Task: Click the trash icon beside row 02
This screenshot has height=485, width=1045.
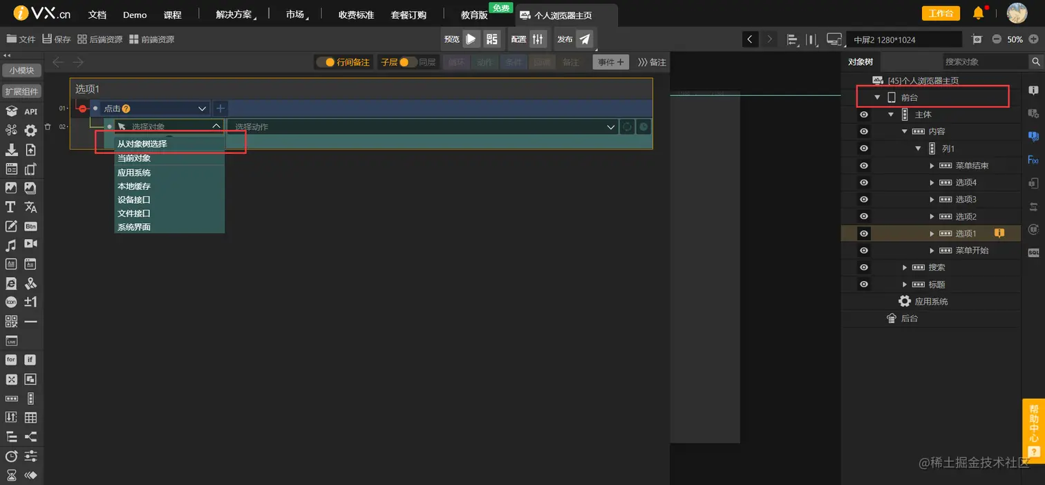Action: click(x=48, y=126)
